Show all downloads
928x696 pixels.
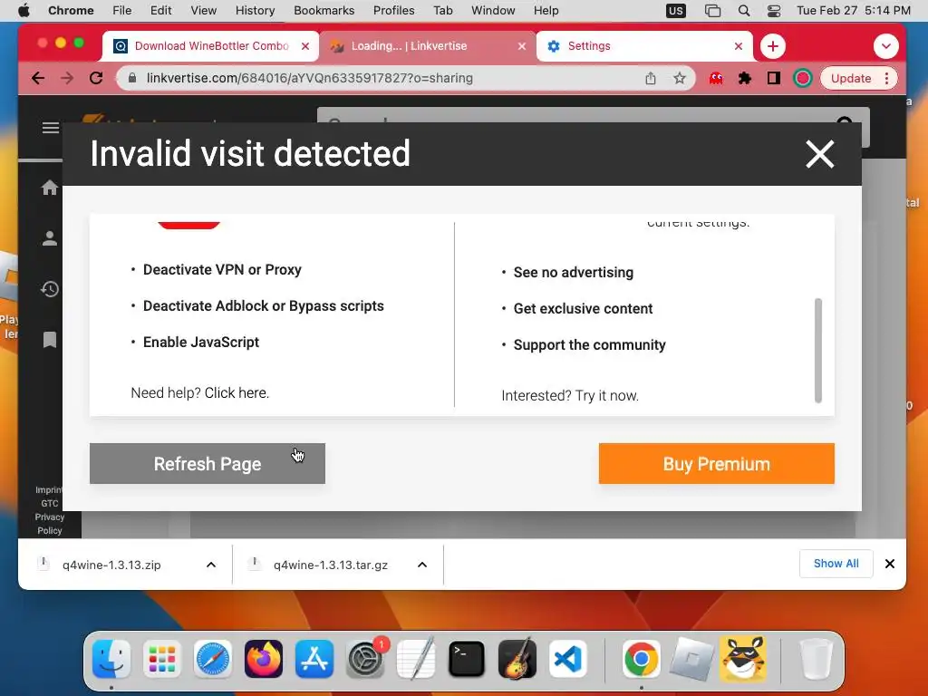(x=836, y=564)
